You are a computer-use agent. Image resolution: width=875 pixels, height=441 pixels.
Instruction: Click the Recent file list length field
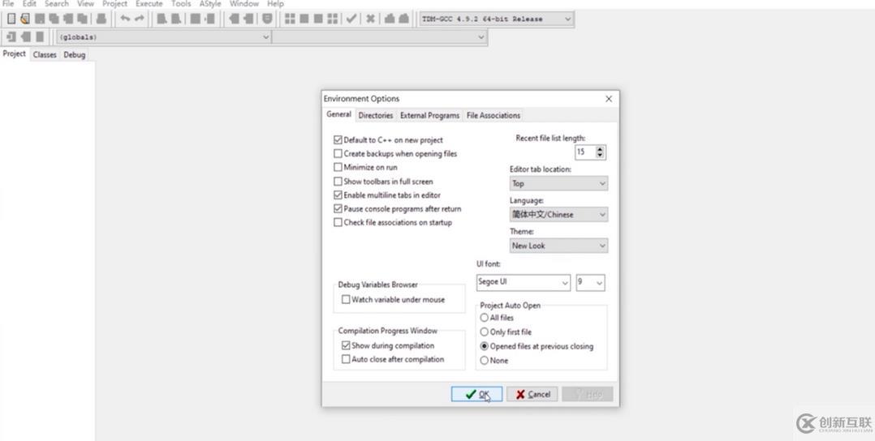(x=584, y=152)
